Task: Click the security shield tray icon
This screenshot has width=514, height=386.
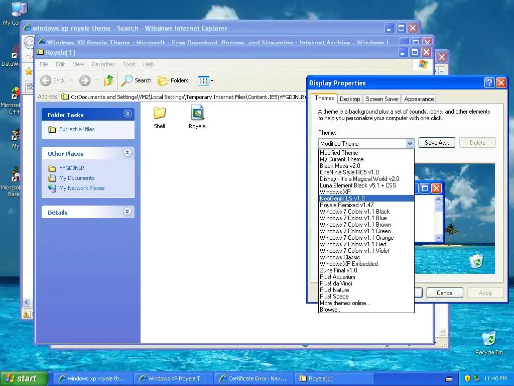Action: [467, 378]
